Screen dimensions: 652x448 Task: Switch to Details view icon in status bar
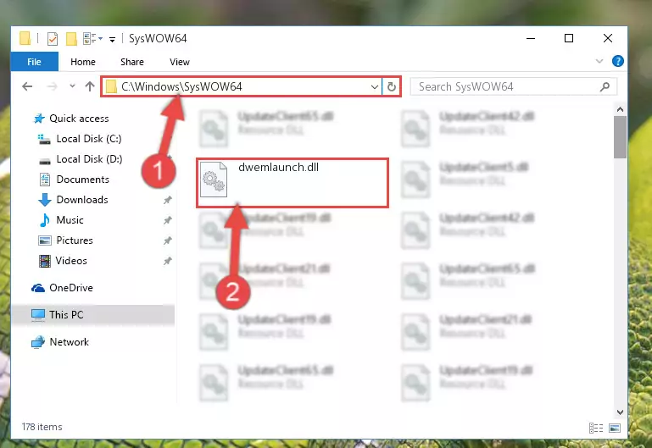tap(596, 428)
